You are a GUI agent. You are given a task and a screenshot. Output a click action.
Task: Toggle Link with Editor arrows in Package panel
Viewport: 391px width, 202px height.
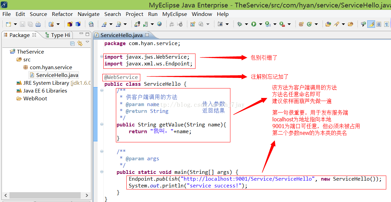click(x=80, y=43)
